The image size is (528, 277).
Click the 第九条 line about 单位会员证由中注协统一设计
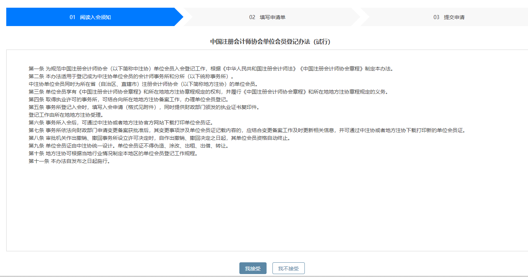[129, 146]
